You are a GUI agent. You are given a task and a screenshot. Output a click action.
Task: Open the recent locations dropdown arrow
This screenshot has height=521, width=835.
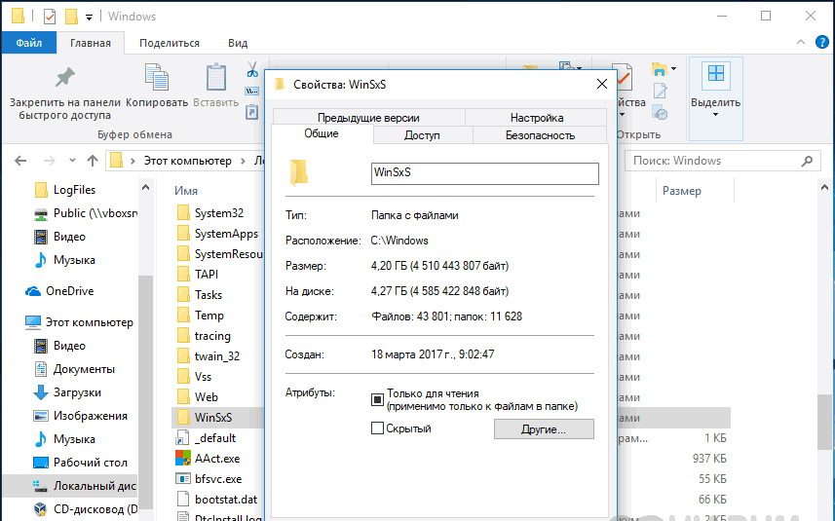pos(72,160)
